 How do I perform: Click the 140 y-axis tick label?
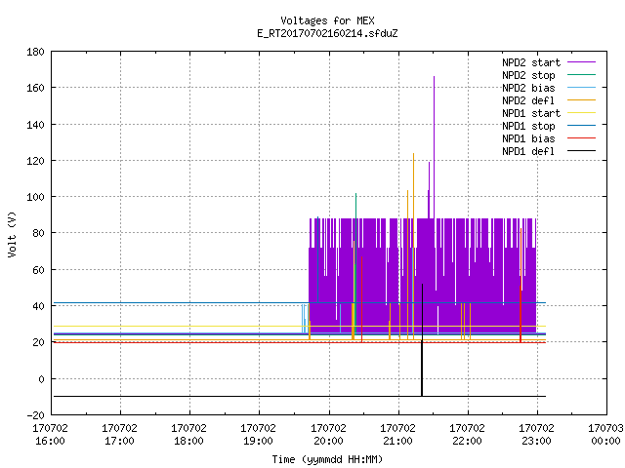tap(35, 125)
